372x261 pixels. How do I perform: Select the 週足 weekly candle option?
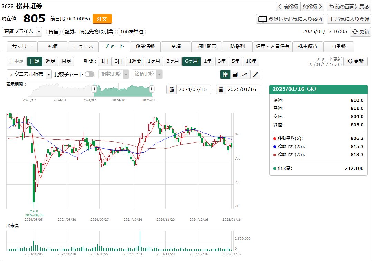(50, 61)
